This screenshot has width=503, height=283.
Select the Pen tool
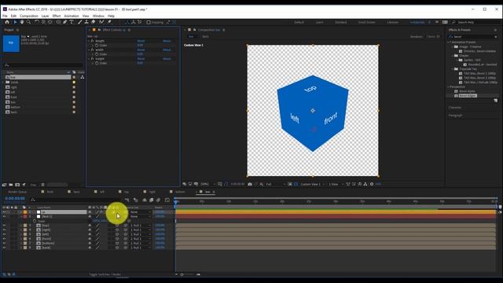pyautogui.click(x=64, y=22)
